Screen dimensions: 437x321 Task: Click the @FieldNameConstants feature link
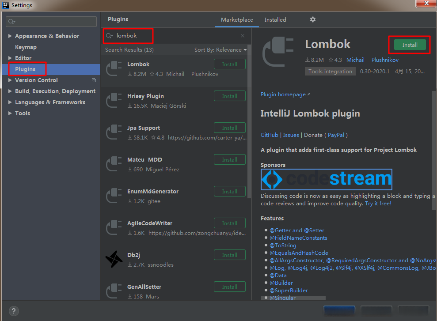point(298,238)
